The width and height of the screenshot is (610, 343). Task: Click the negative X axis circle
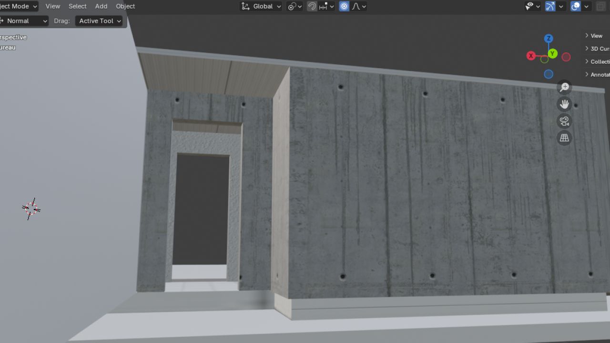[566, 57]
